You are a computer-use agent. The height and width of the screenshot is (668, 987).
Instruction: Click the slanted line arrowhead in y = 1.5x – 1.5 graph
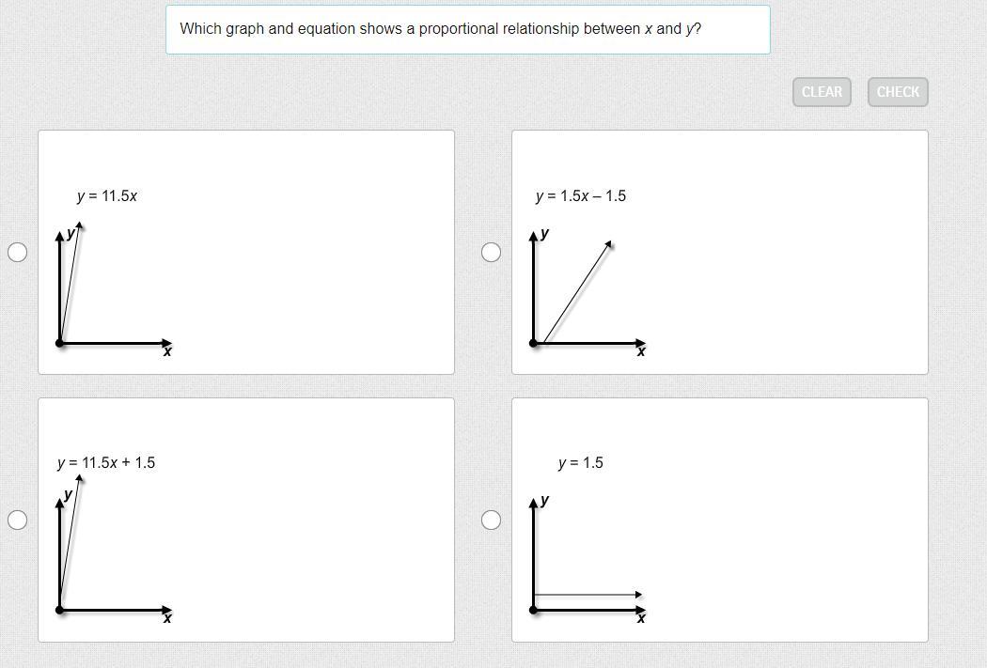609,245
